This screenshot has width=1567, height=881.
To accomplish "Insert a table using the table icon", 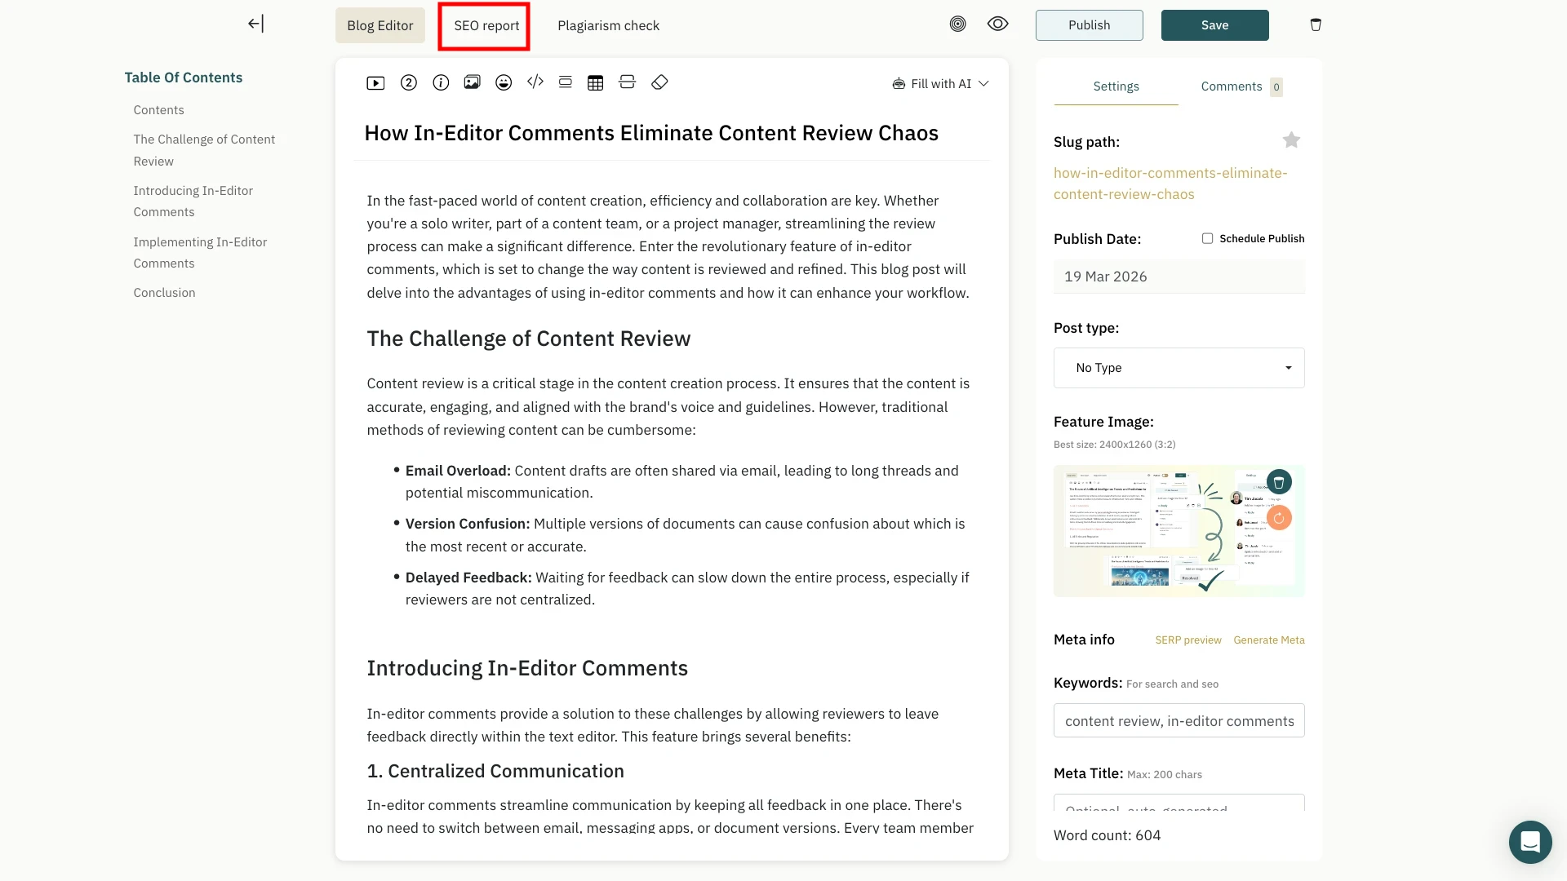I will tap(596, 82).
